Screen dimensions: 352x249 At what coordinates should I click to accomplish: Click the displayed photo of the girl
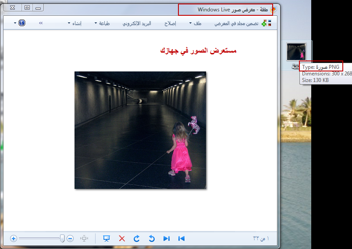(140, 130)
